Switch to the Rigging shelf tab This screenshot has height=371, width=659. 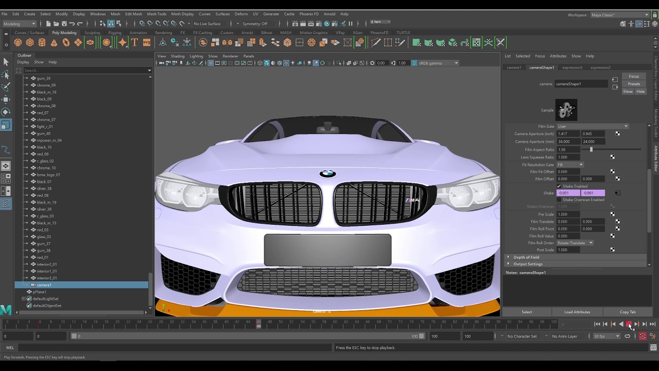[x=115, y=32]
